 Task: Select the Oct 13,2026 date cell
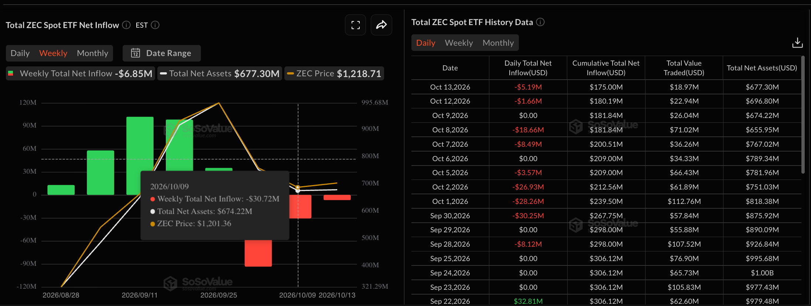pyautogui.click(x=450, y=87)
